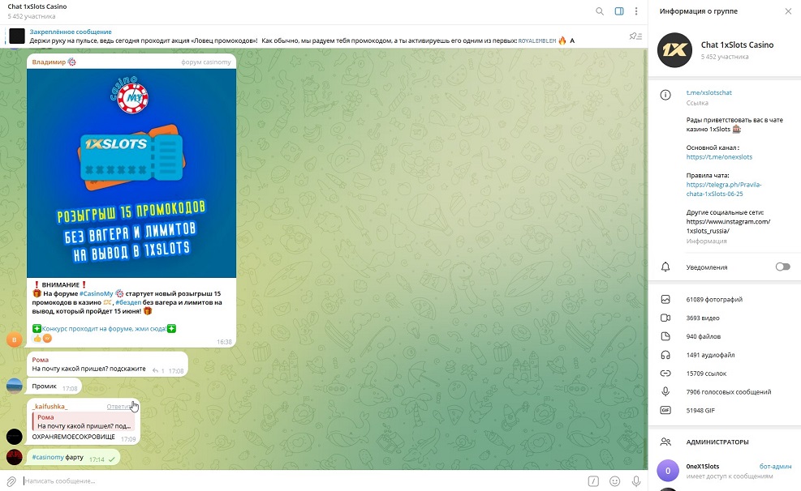801x491 pixels.
Task: Start voice message with microphone icon
Action: click(636, 480)
